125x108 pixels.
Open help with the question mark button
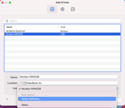(7, 100)
